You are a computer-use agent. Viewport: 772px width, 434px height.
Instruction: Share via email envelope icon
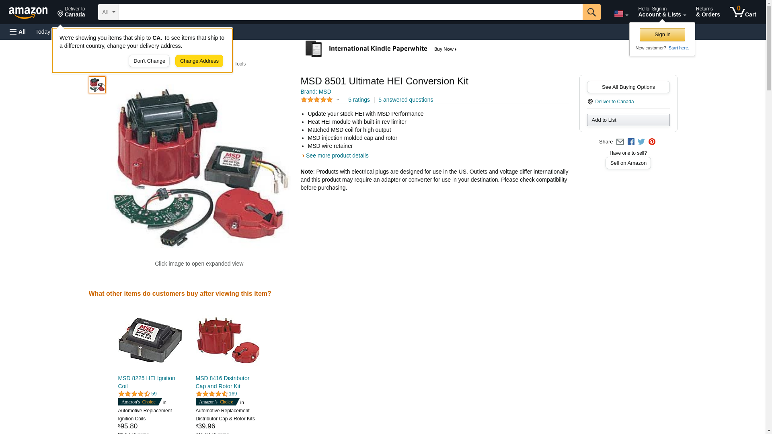coord(620,142)
